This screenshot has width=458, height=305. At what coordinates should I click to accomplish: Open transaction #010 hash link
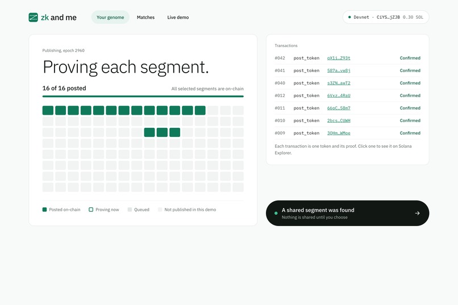(x=339, y=120)
